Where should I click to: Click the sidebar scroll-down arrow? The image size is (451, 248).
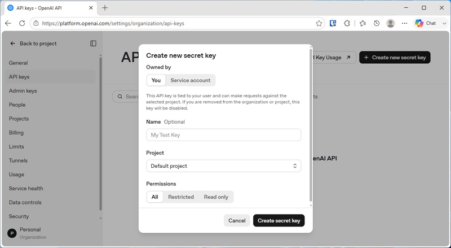click(100, 218)
